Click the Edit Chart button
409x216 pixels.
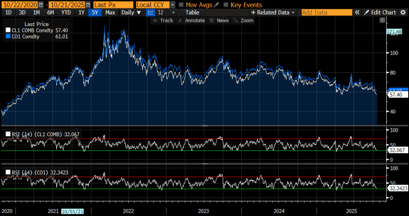[x=380, y=12]
